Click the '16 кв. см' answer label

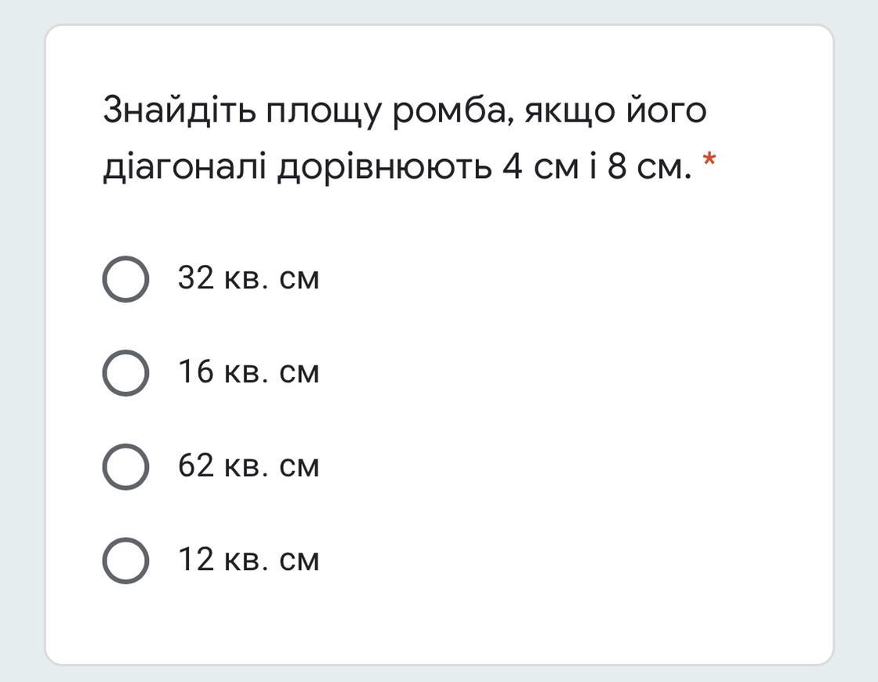pyautogui.click(x=249, y=372)
